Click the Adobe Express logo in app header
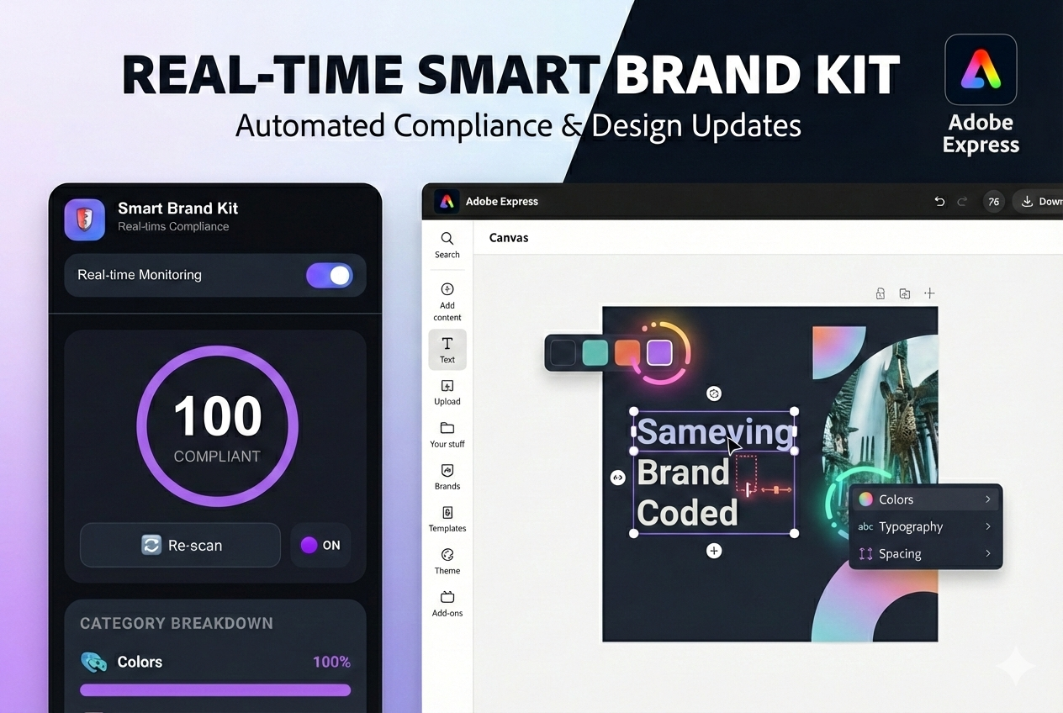Screen dimensions: 1063x713 [447, 201]
